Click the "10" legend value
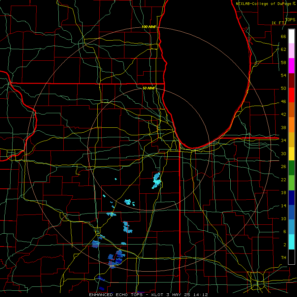This screenshot has height=297, width=297. tap(283, 218)
